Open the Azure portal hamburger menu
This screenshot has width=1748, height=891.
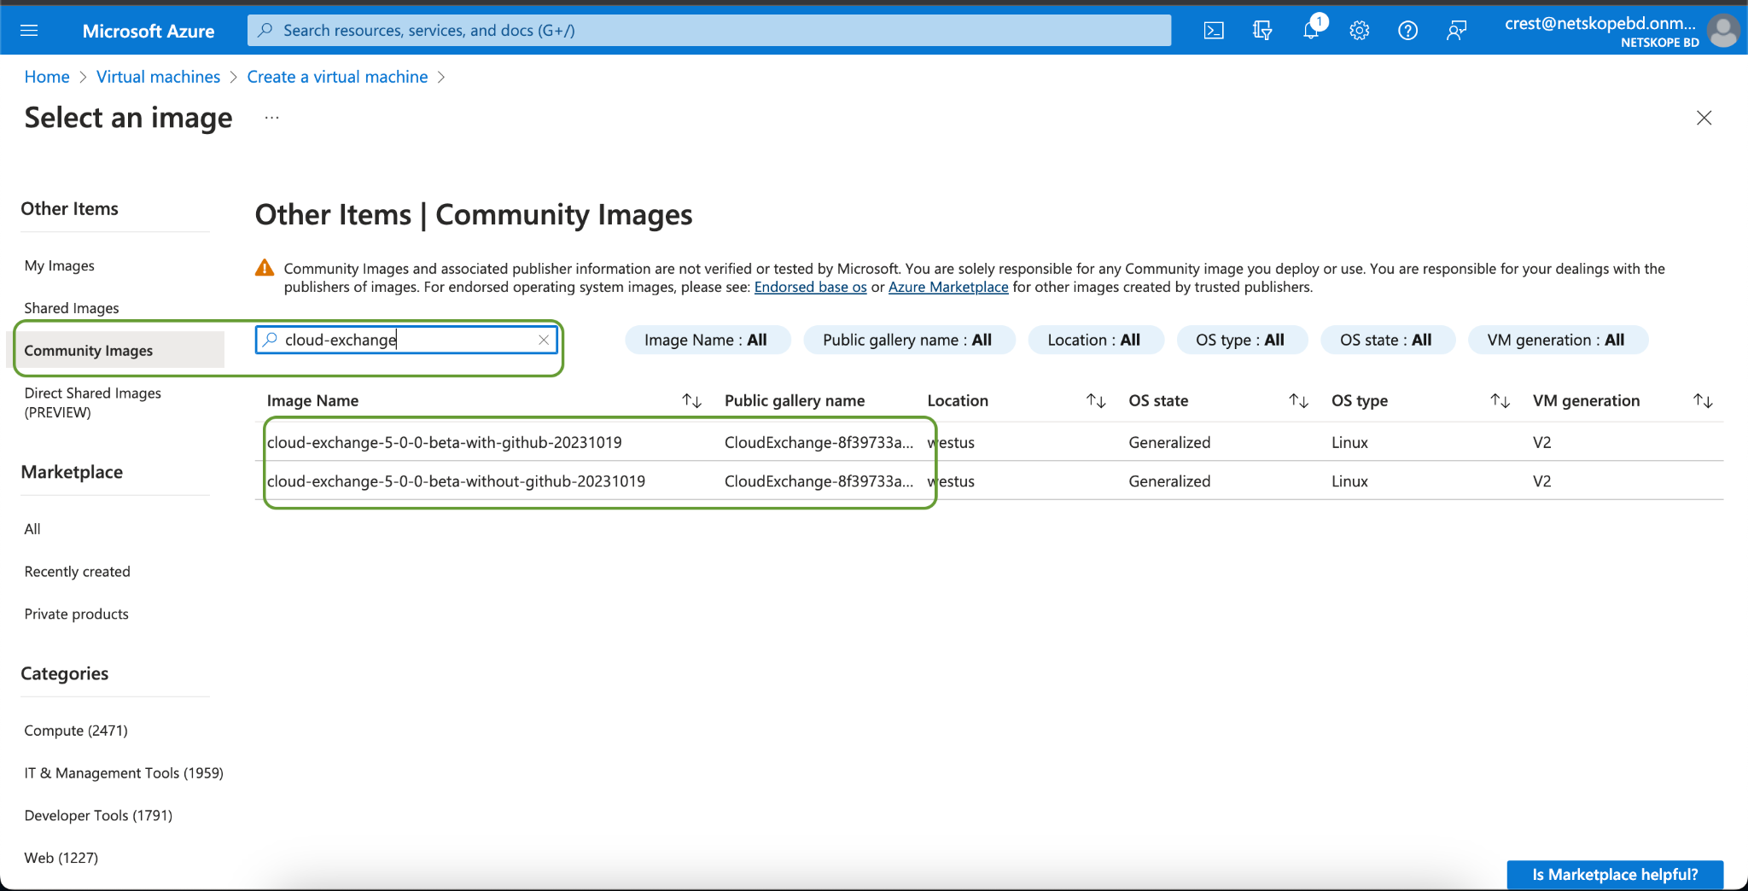[x=29, y=31]
